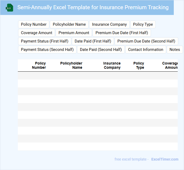This screenshot has height=170, width=184.
Task: Select Date Paid (Second Half) tag
Action: 101,50
